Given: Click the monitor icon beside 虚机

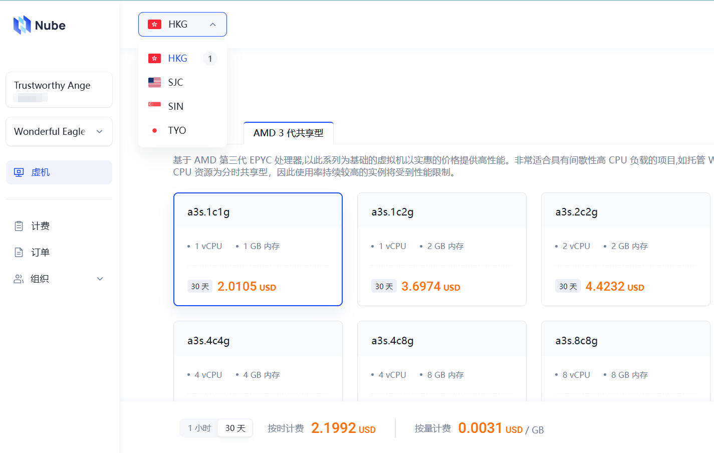Looking at the screenshot, I should [19, 172].
